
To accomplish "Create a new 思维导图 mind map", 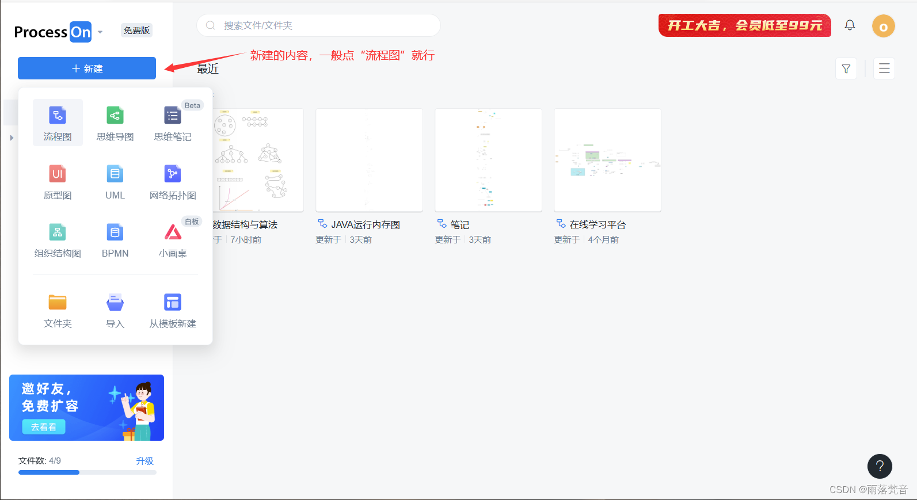I will tap(115, 123).
